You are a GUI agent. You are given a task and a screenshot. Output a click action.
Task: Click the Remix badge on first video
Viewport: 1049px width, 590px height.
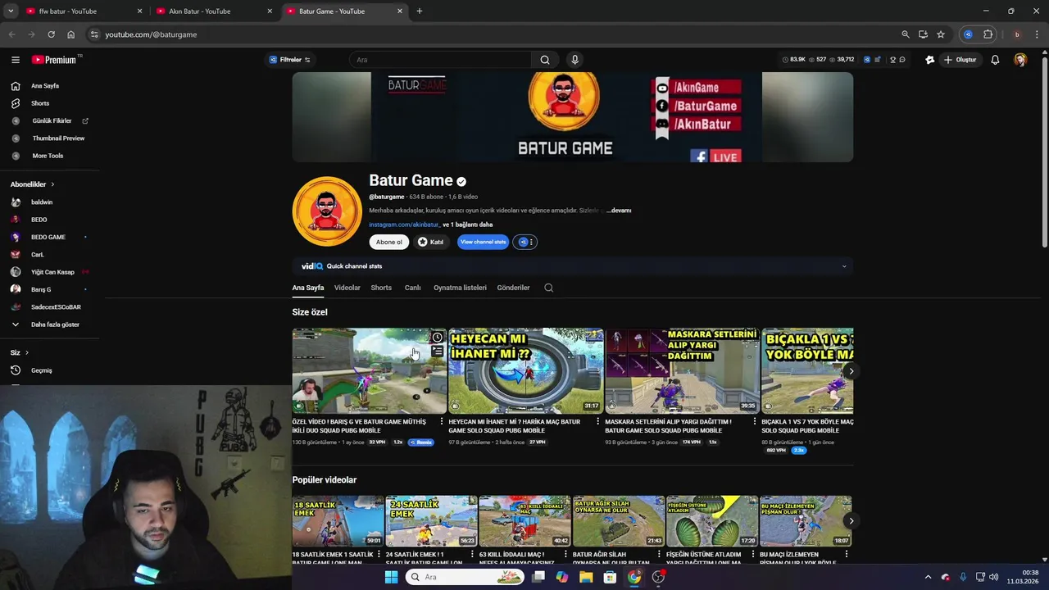pos(421,442)
